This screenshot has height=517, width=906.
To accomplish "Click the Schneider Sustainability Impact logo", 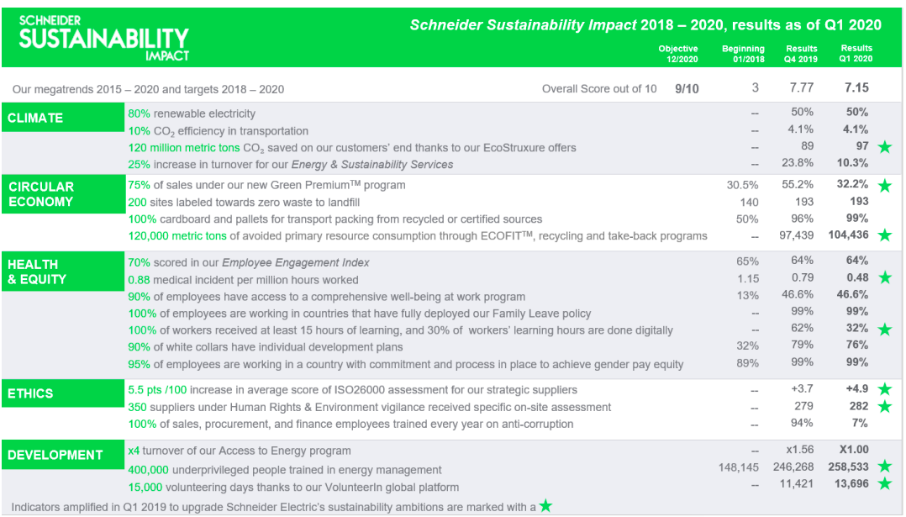I will (103, 38).
